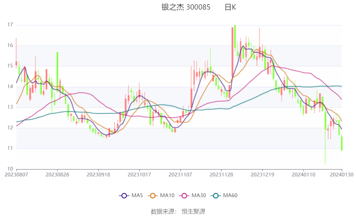The width and height of the screenshot is (356, 216).
Task: Click the last green candlestick on 20240130
Action: 342,143
